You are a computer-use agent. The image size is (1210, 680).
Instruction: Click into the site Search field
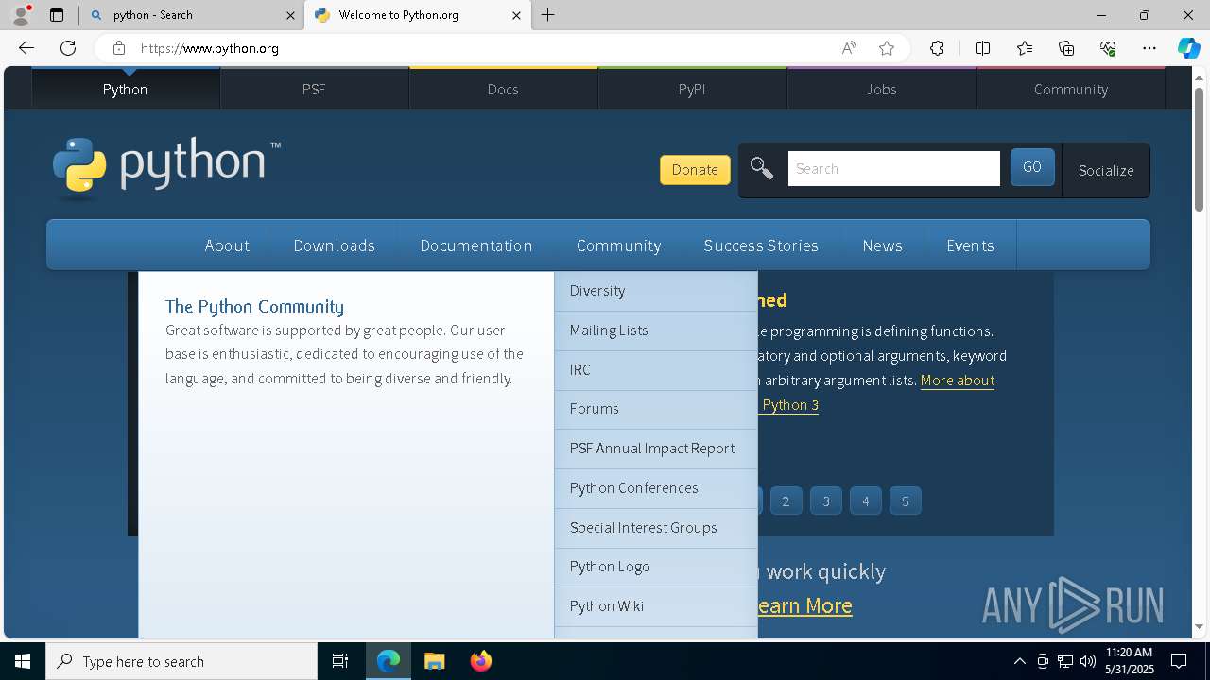tap(893, 168)
